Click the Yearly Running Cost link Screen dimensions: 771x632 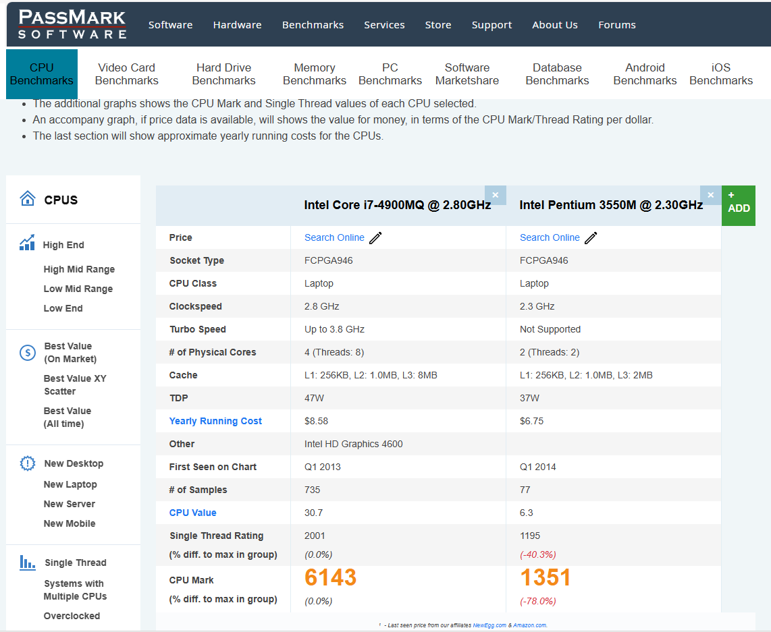[x=215, y=421]
